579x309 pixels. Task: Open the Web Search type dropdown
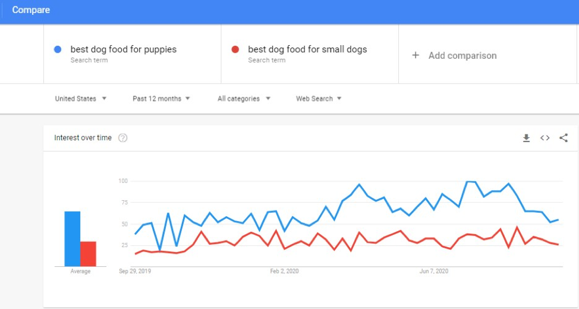319,99
